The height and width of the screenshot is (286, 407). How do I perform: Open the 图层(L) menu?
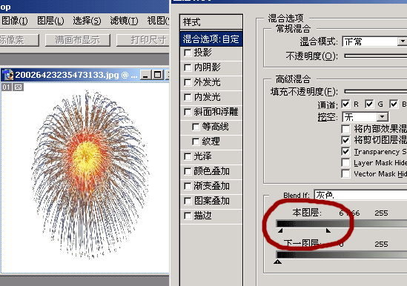pyautogui.click(x=50, y=20)
